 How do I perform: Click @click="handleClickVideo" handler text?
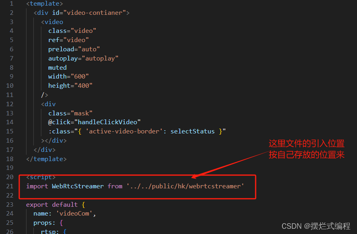pos(94,122)
